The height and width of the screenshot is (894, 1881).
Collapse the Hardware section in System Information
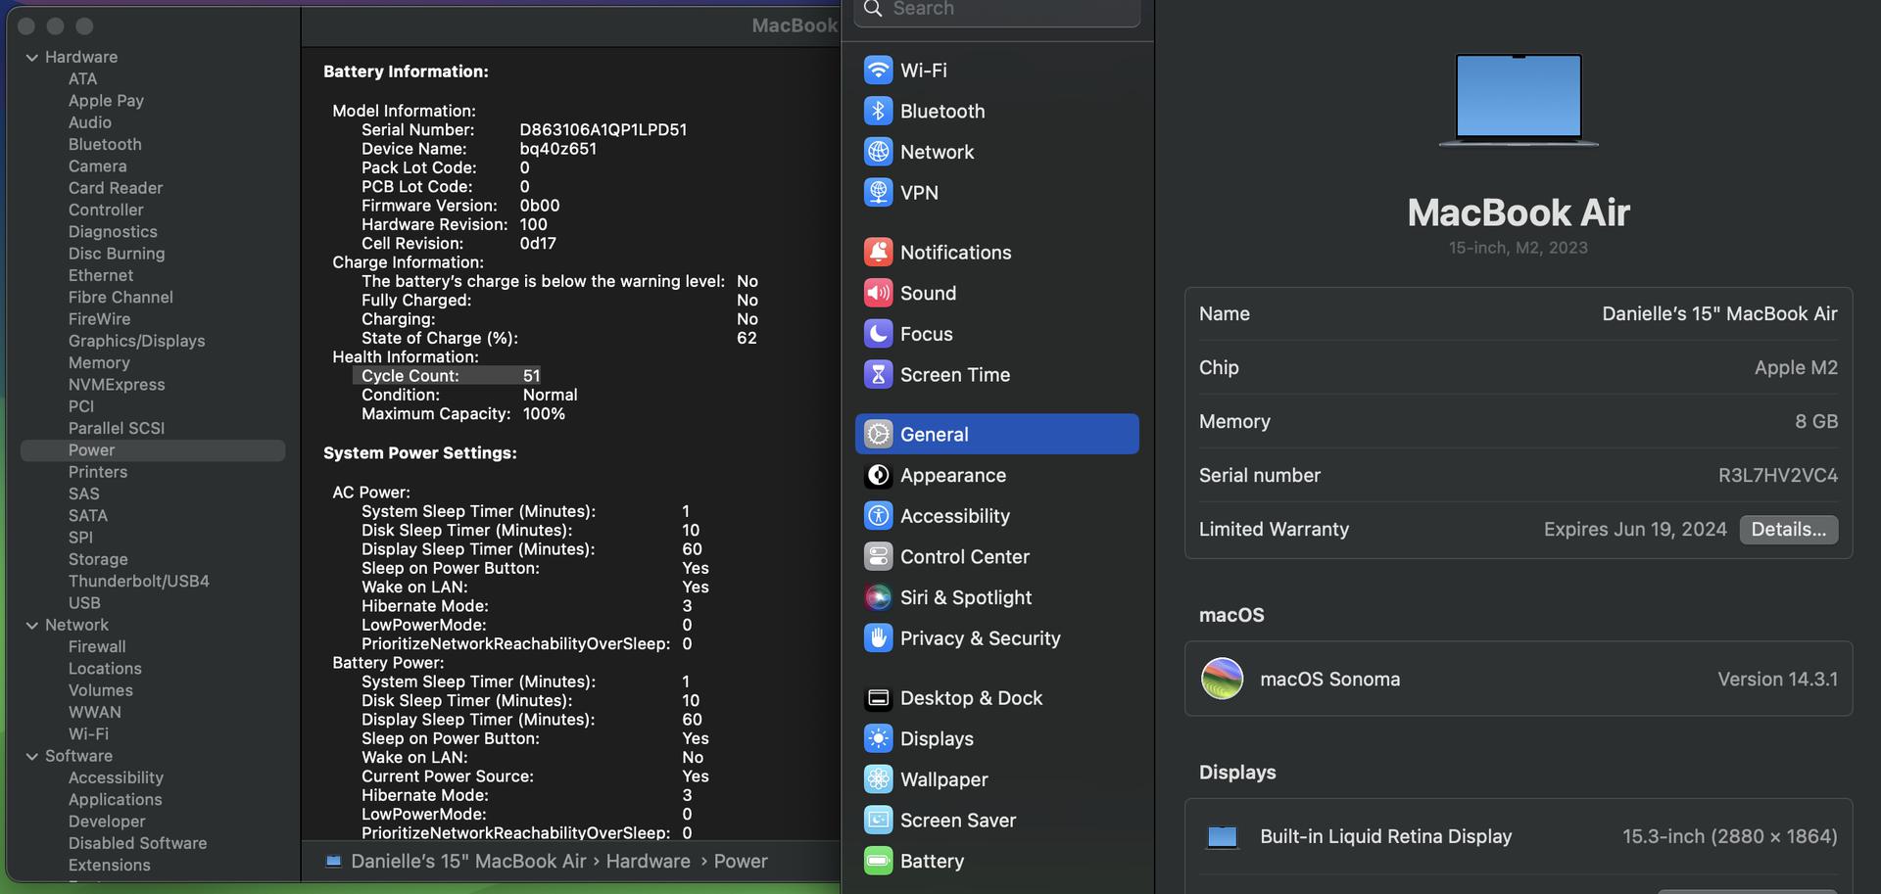31,58
